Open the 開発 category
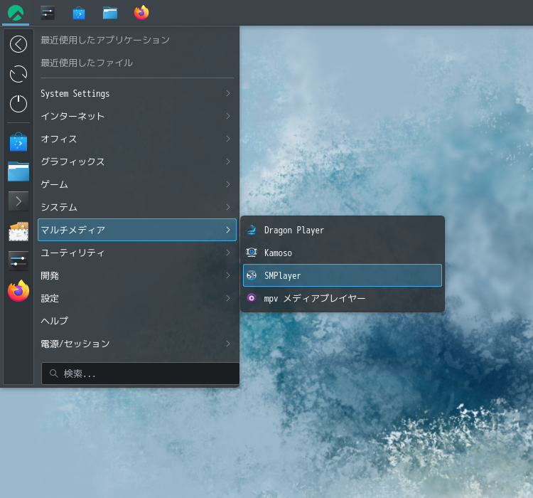The height and width of the screenshot is (498, 533). (136, 275)
